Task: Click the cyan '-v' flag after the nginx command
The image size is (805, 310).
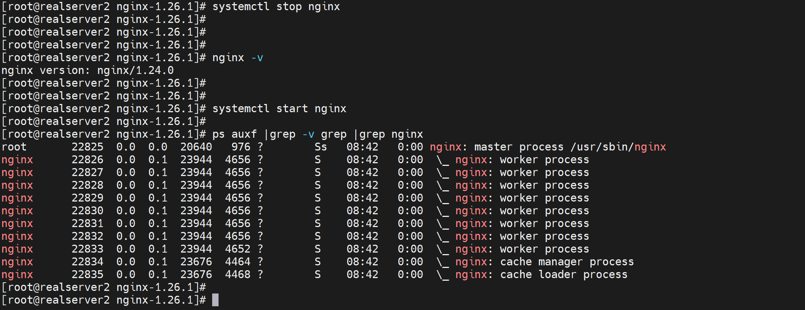Action: tap(257, 58)
